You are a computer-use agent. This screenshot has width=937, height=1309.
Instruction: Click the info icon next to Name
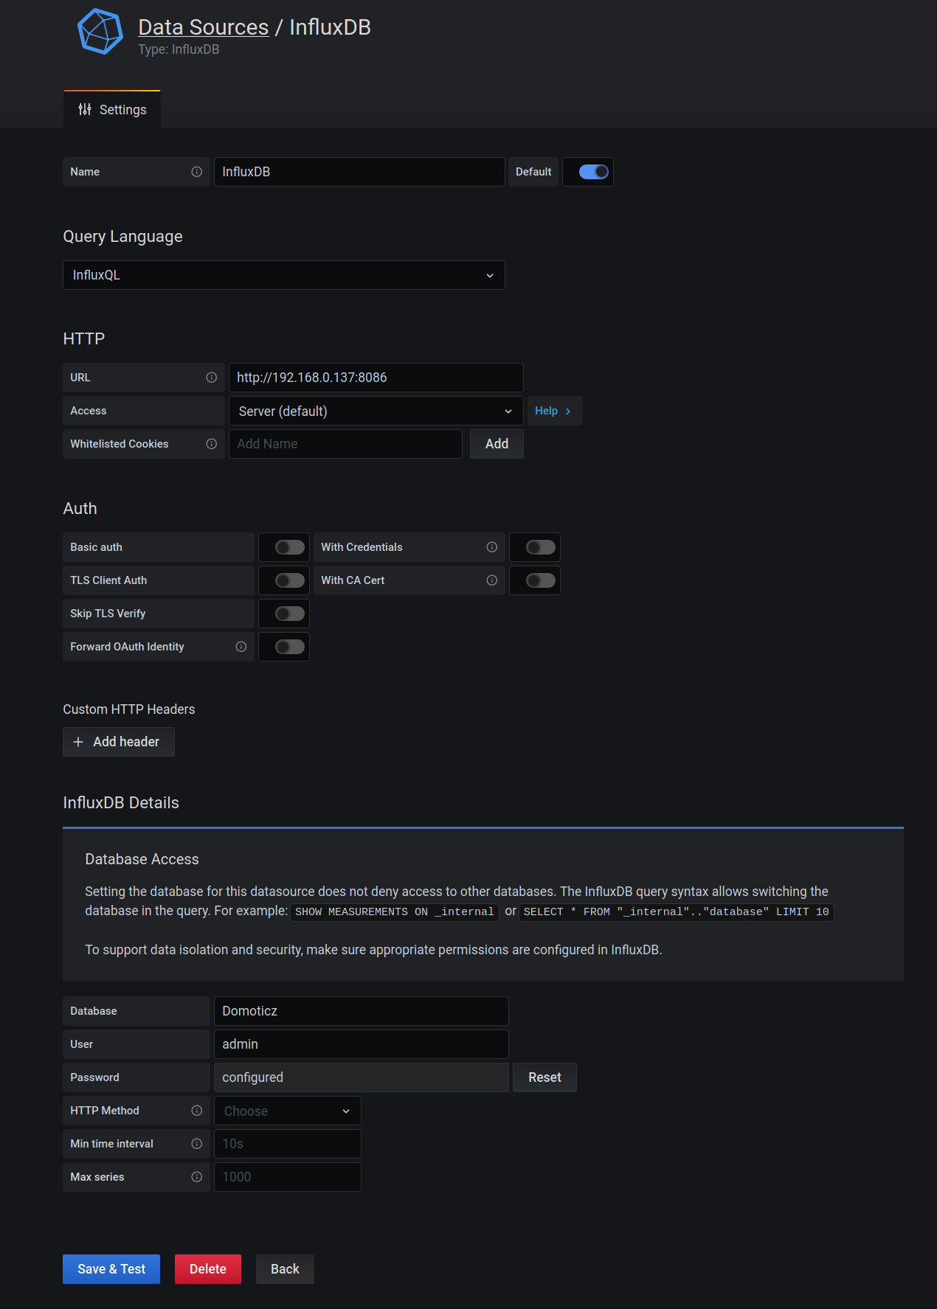(197, 172)
